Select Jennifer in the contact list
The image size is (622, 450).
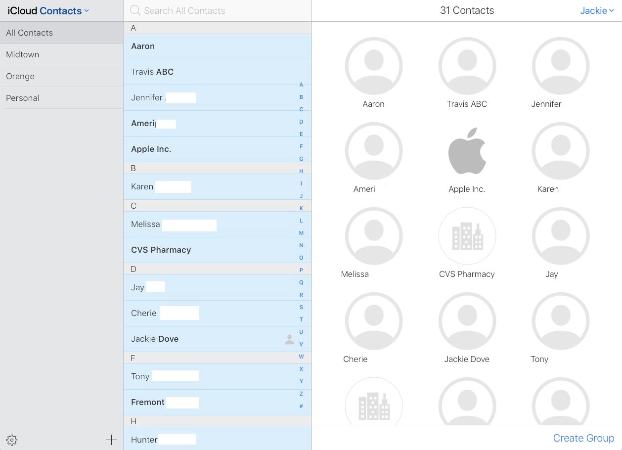tap(218, 98)
